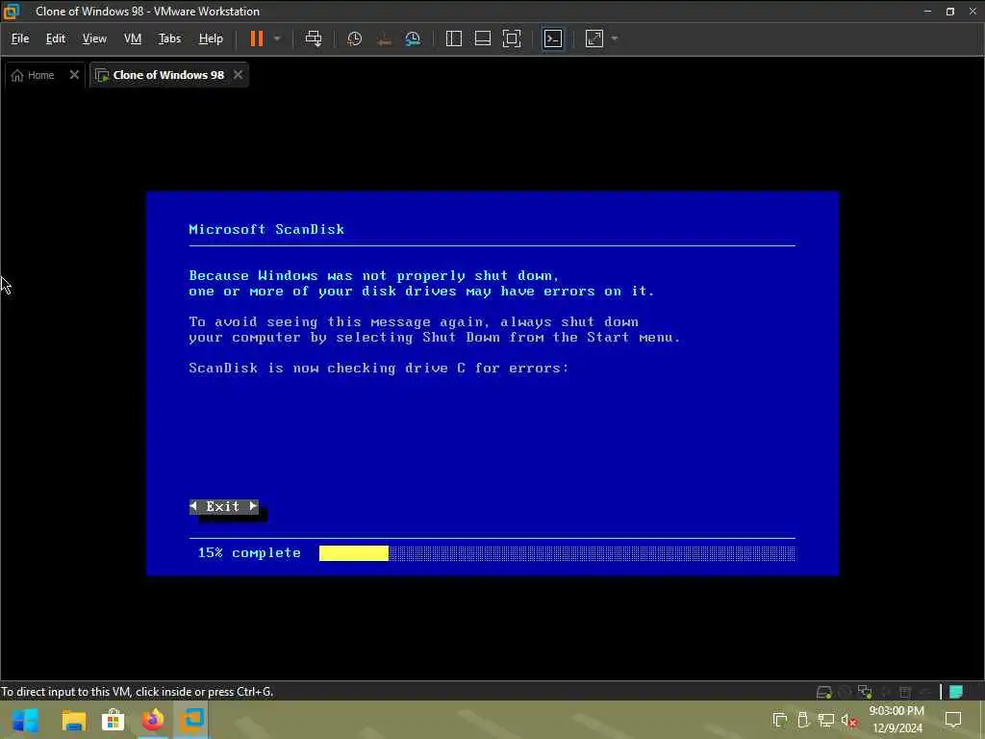Close the Clone of Windows 98 tab
Viewport: 985px width, 739px height.
point(239,75)
